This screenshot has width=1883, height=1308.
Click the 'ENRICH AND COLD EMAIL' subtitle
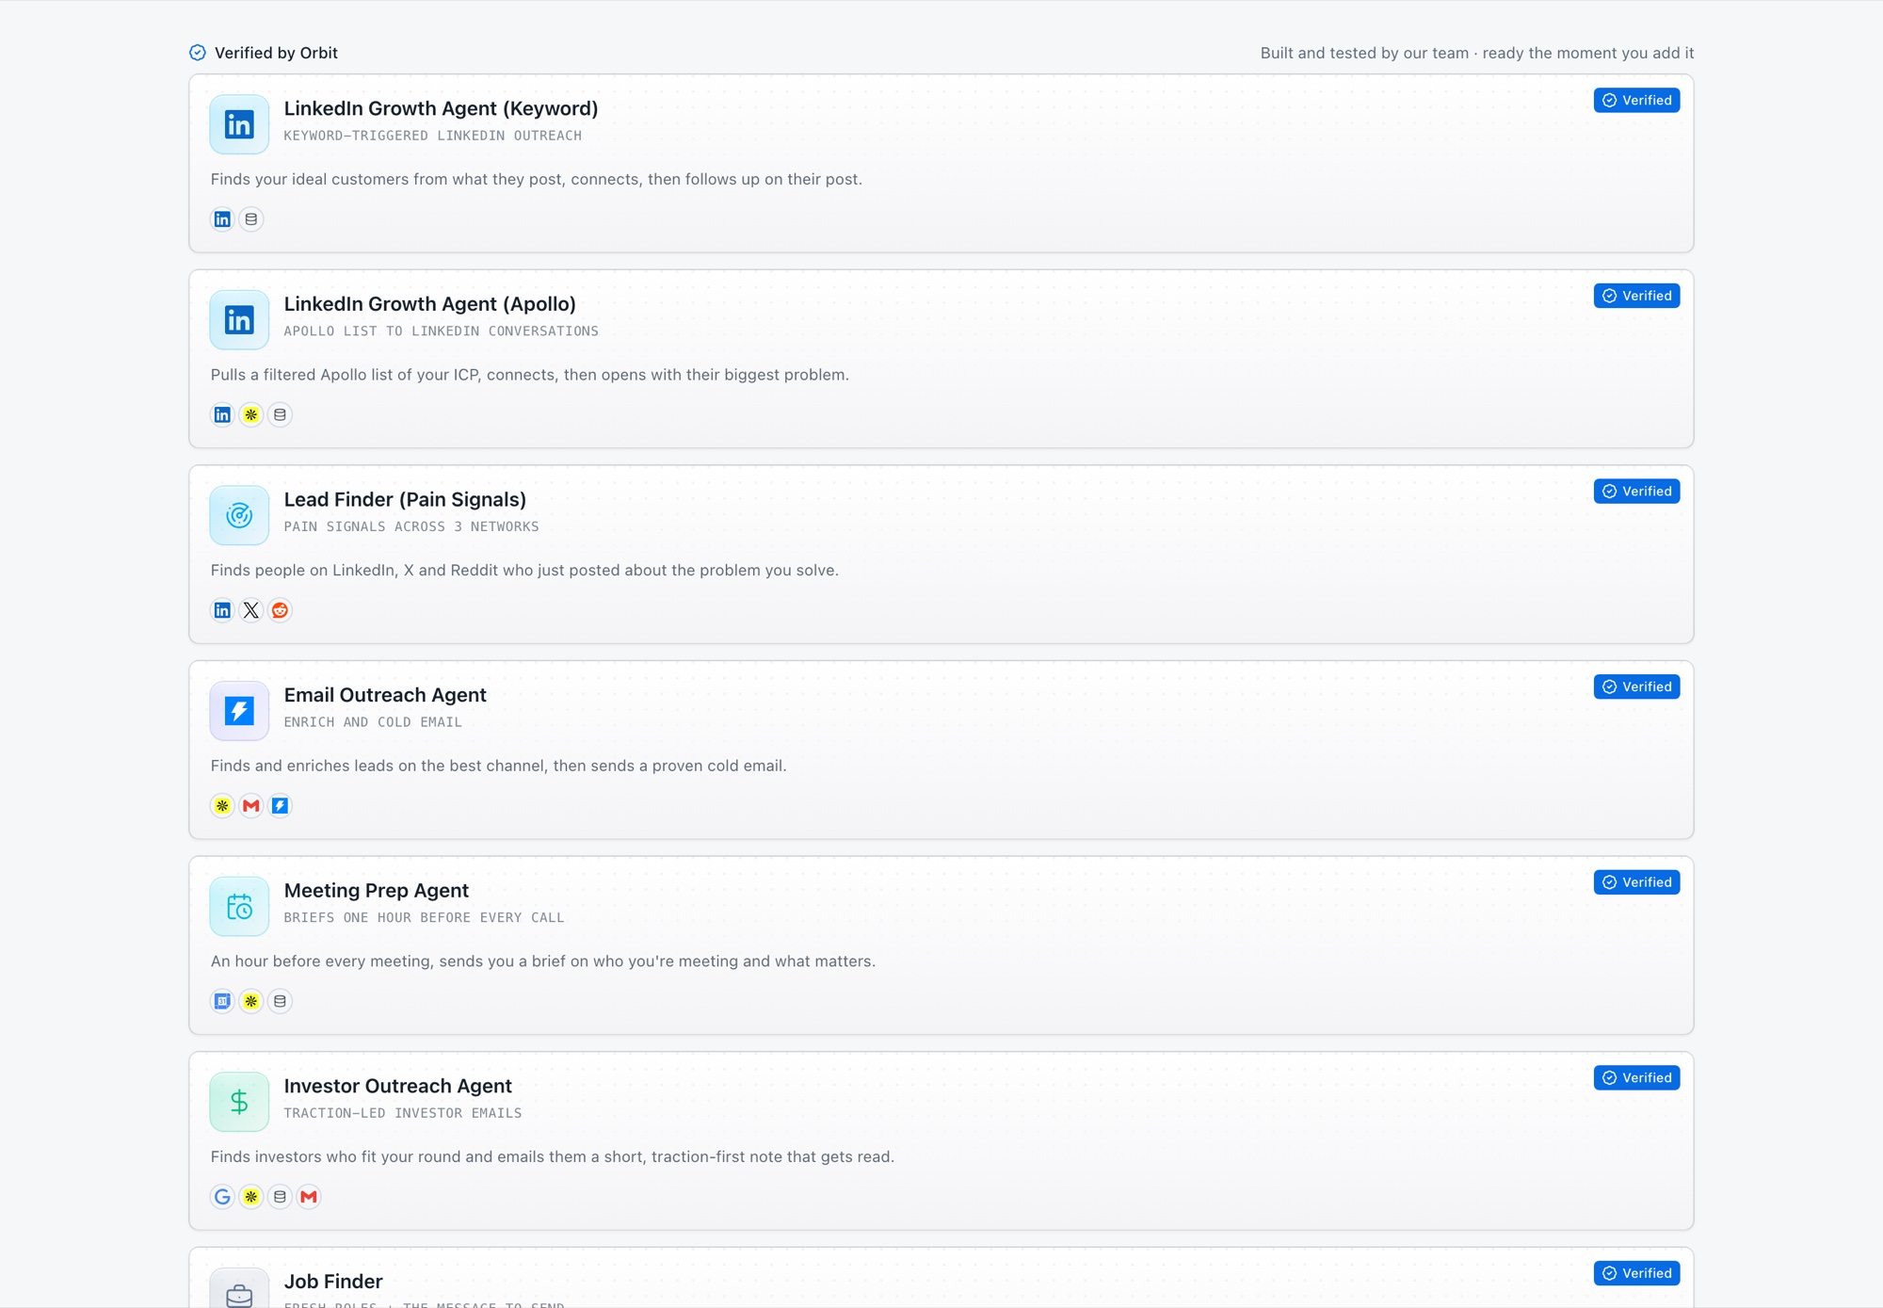373,722
